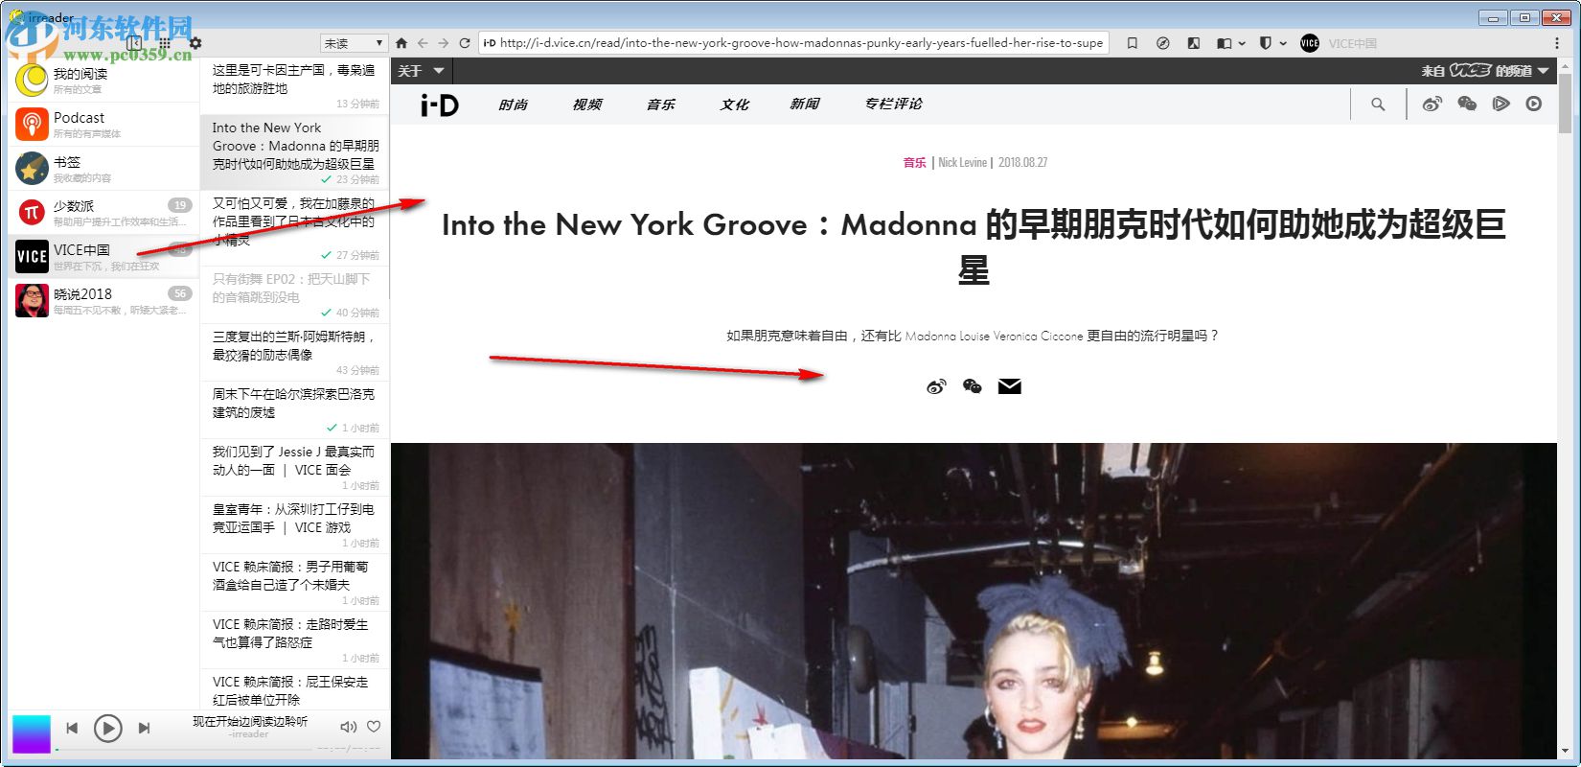Image resolution: width=1581 pixels, height=767 pixels.
Task: Open the grid view icon
Action: coord(165,43)
